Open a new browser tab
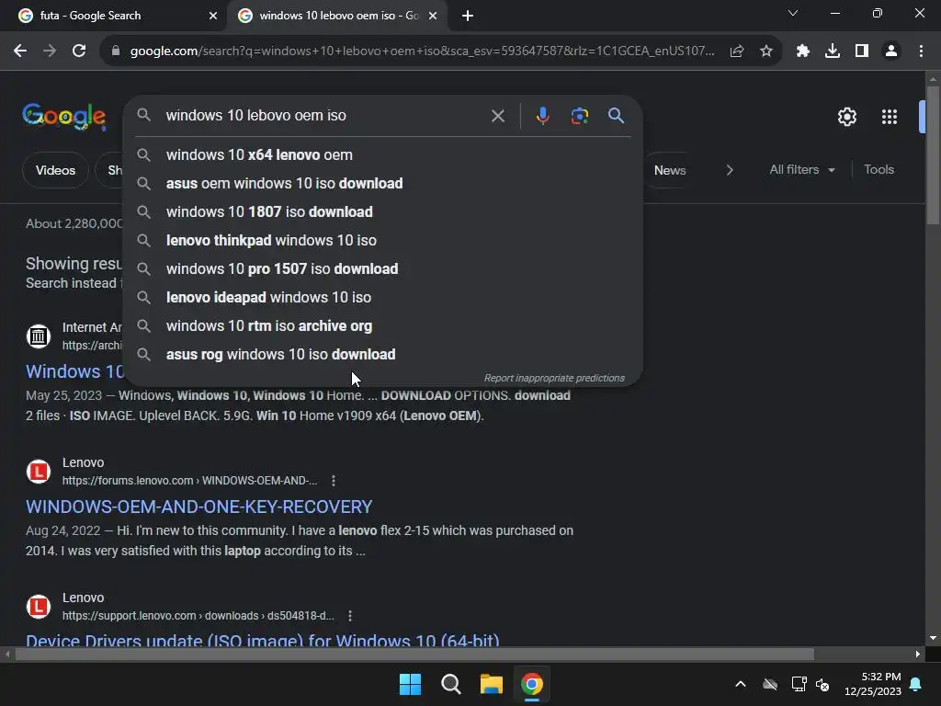 pyautogui.click(x=468, y=16)
